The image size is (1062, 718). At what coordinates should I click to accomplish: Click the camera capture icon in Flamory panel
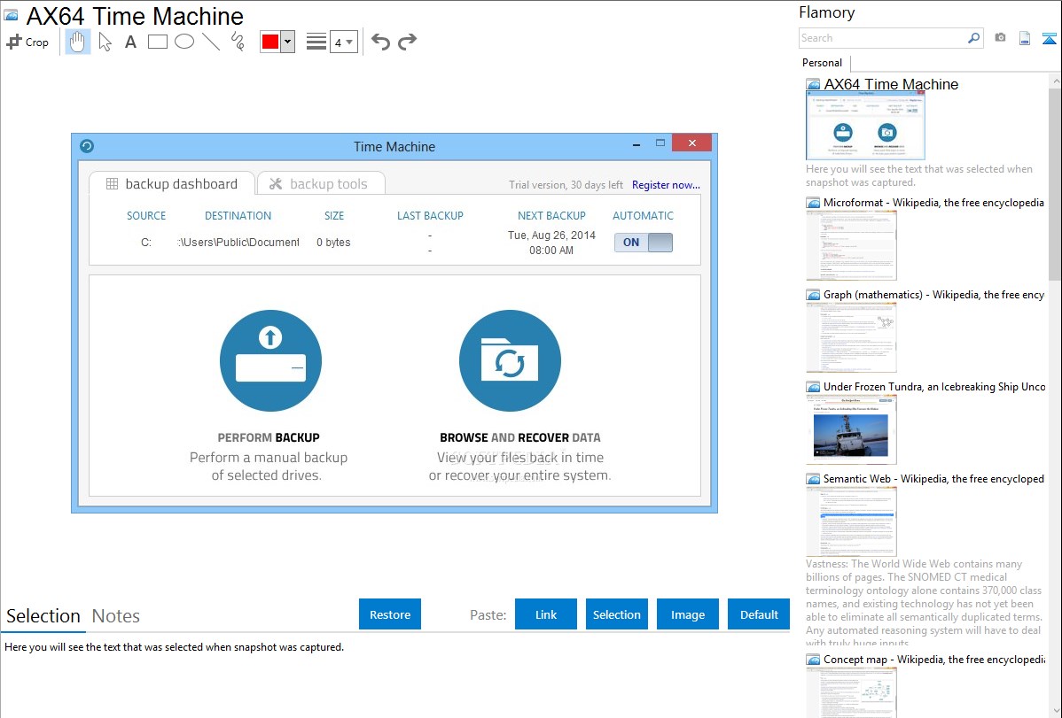(x=1000, y=38)
